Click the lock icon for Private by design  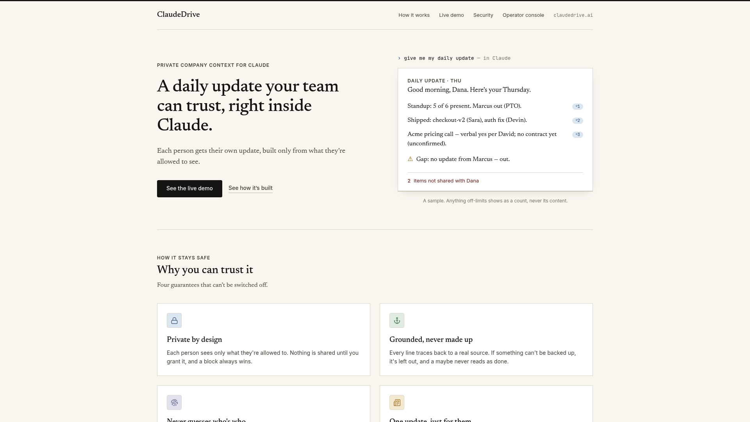click(x=174, y=320)
